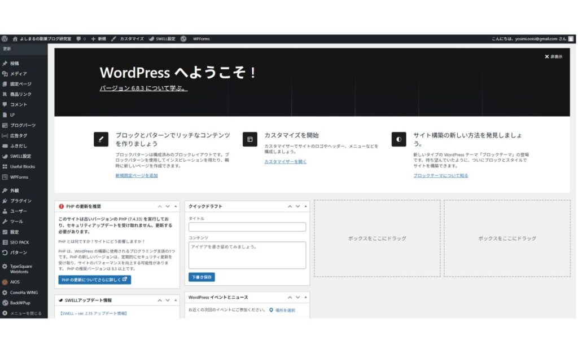Click the クイックドラフト タイトル input field
Screen dimensions: 578x354
(247, 227)
